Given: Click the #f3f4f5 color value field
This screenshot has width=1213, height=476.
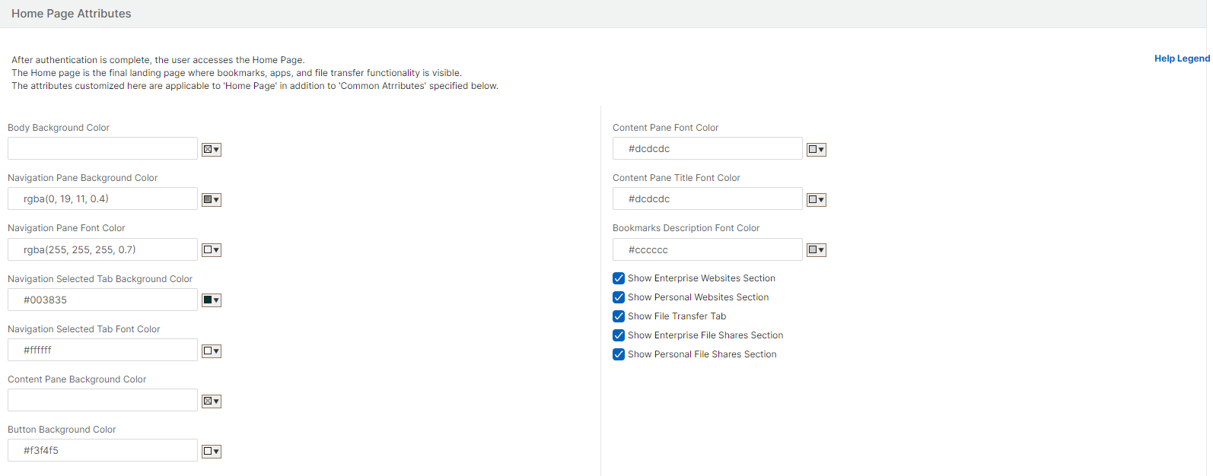Looking at the screenshot, I should [x=103, y=450].
